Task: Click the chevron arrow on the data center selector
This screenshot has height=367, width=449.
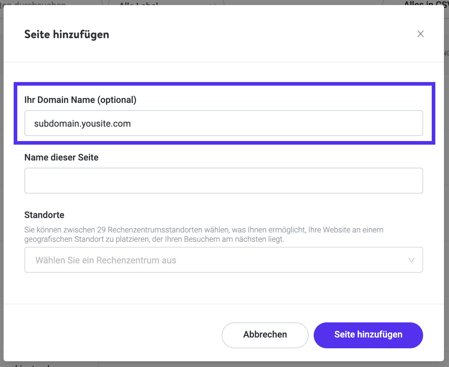Action: (411, 260)
